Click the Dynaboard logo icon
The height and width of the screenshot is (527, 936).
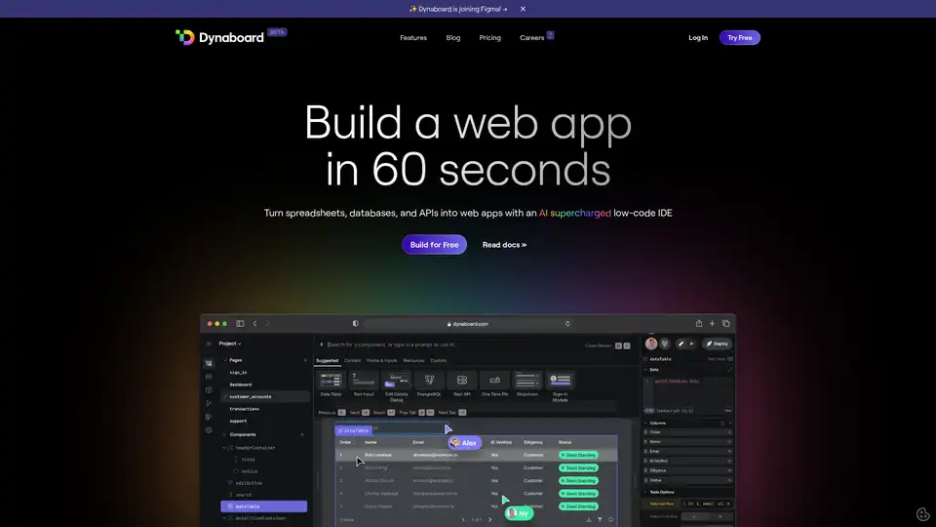coord(184,37)
